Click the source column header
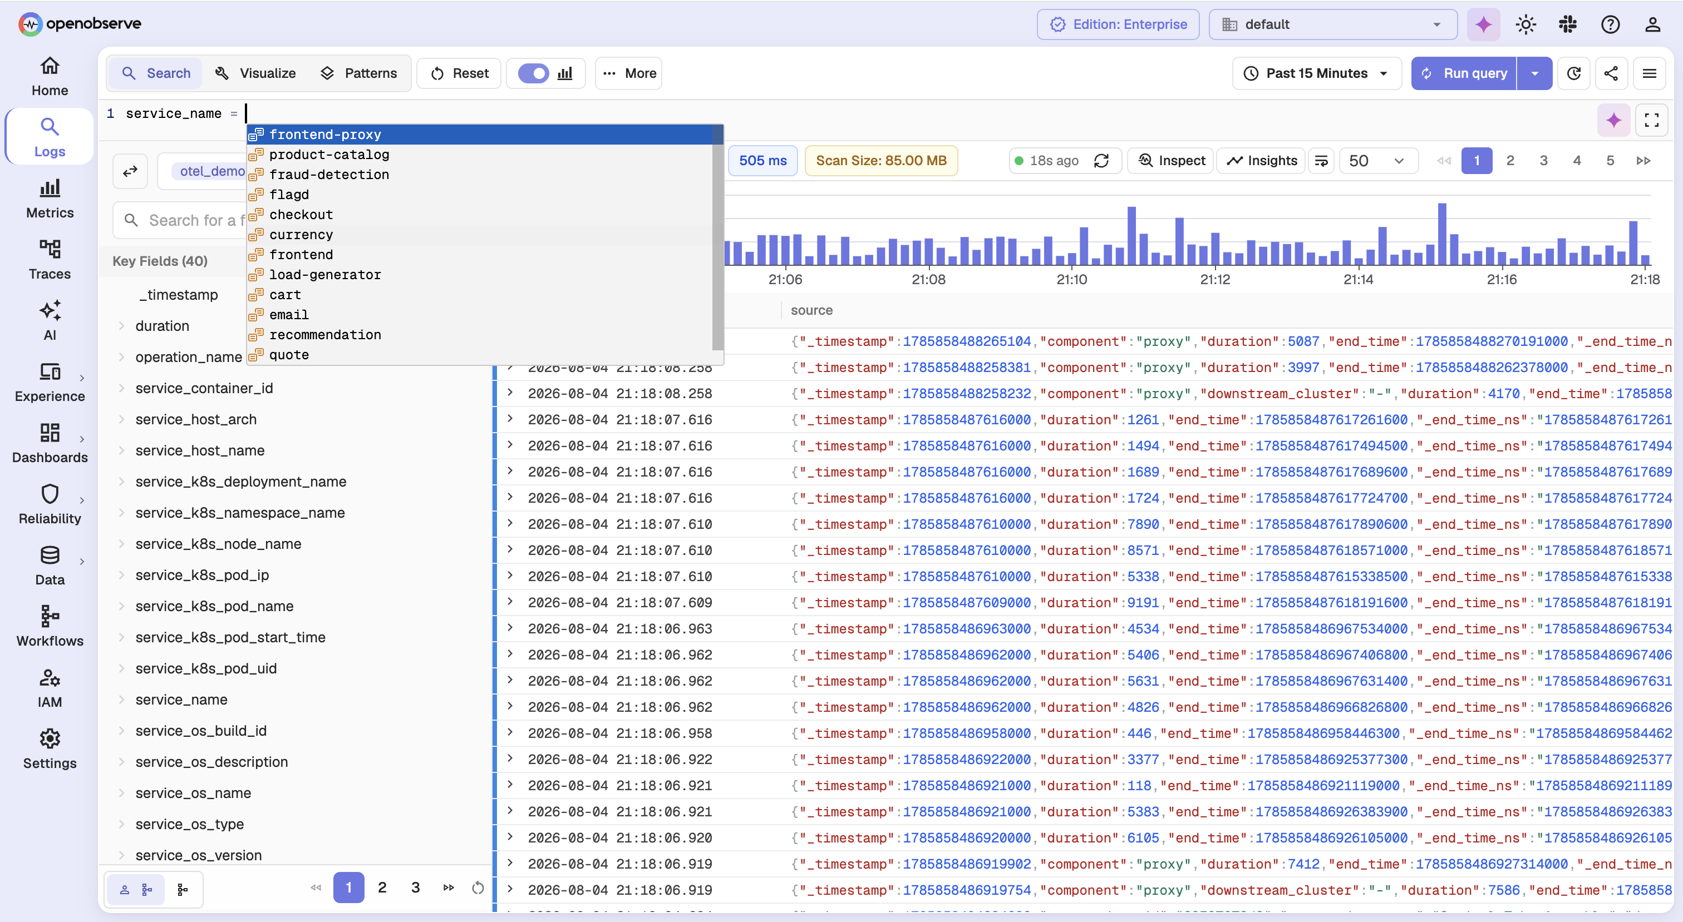Screen dimensions: 1683x922 (811, 310)
